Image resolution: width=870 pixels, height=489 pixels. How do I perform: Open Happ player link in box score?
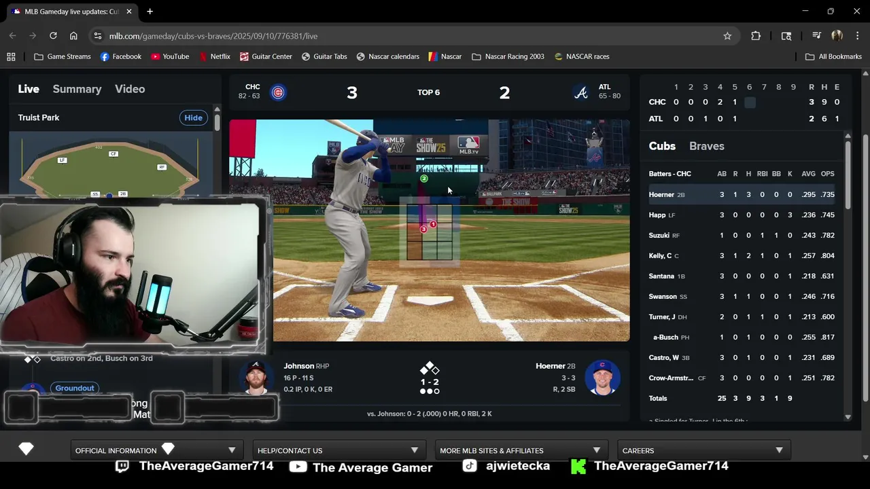point(657,215)
